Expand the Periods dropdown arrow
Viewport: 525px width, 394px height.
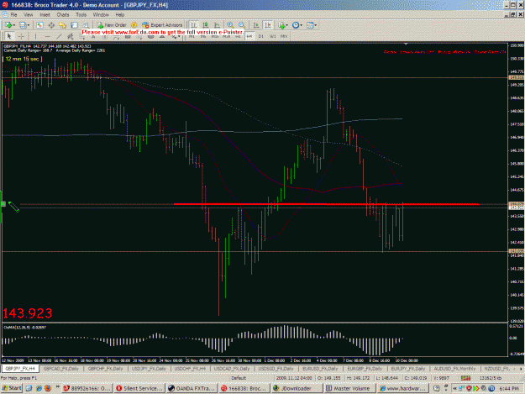[x=301, y=25]
